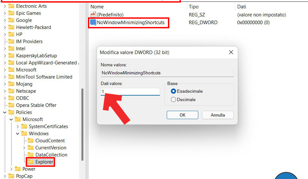This screenshot has width=308, height=179.
Task: Expand the Power key
Action: (x=11, y=169)
